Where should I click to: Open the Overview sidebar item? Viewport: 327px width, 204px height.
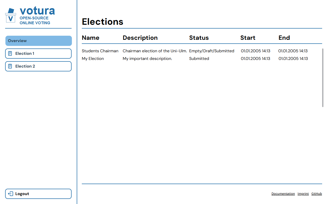click(38, 41)
